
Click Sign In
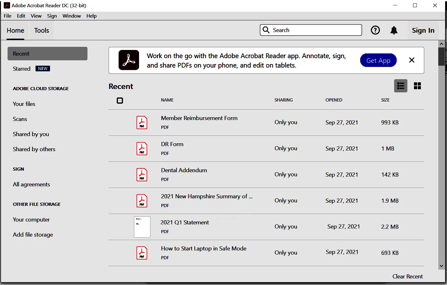pyautogui.click(x=423, y=30)
